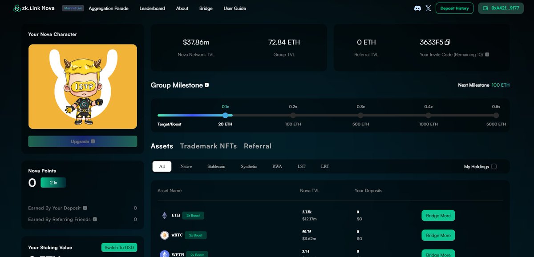Click Bridge More for ETH
The height and width of the screenshot is (257, 534).
pyautogui.click(x=438, y=216)
